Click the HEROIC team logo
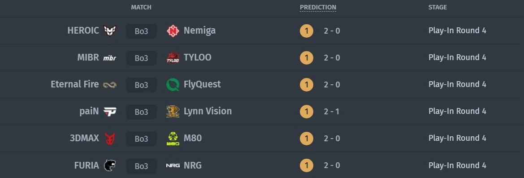 [x=110, y=31]
